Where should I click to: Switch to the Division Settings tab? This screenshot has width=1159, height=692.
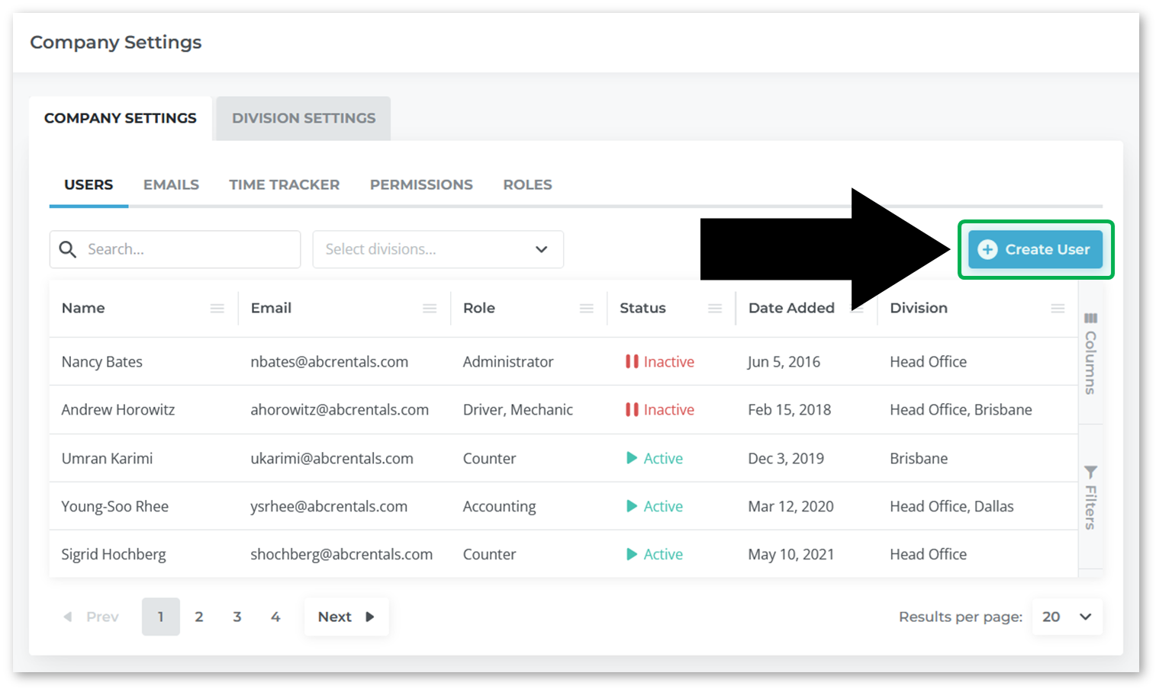[304, 118]
